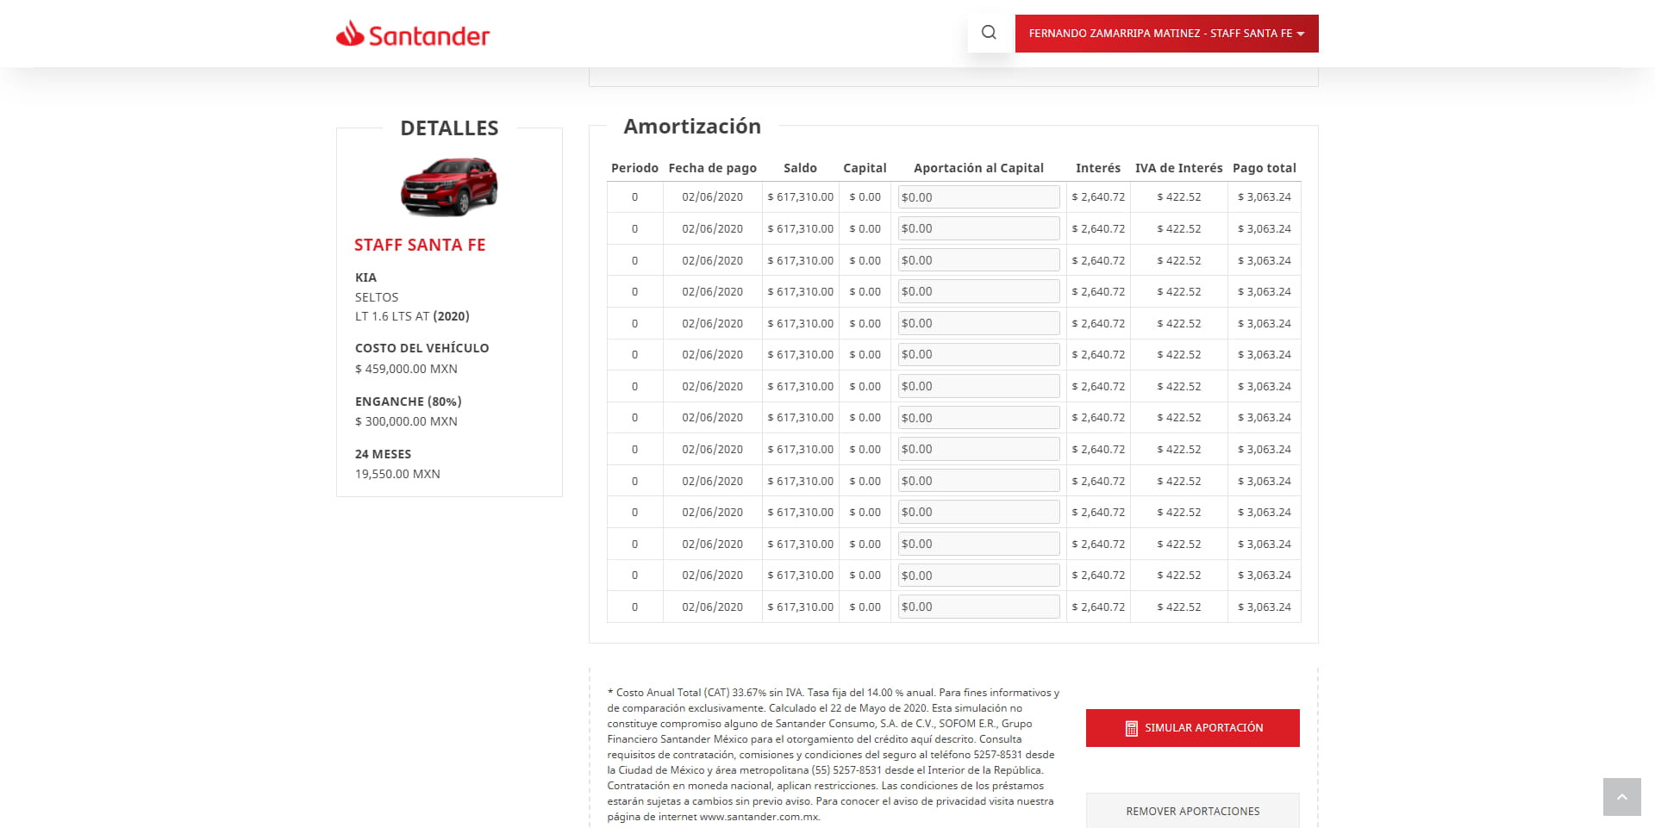Screen dimensions: 1655x828
Task: Open search with the magnifier icon
Action: tap(989, 33)
